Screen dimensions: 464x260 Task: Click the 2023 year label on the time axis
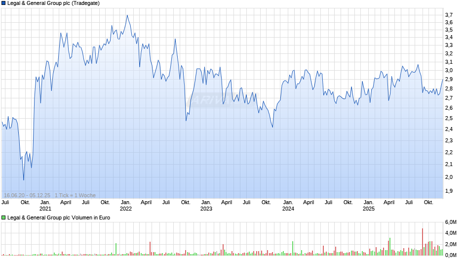coord(206,209)
